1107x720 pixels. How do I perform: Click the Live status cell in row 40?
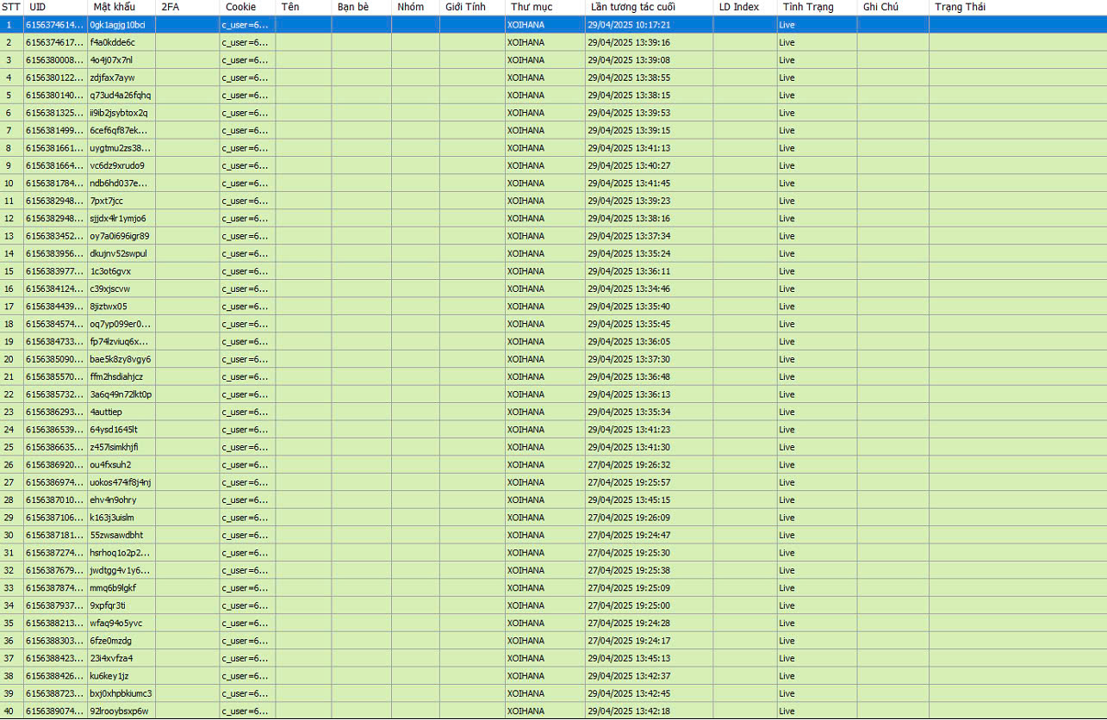coord(787,711)
